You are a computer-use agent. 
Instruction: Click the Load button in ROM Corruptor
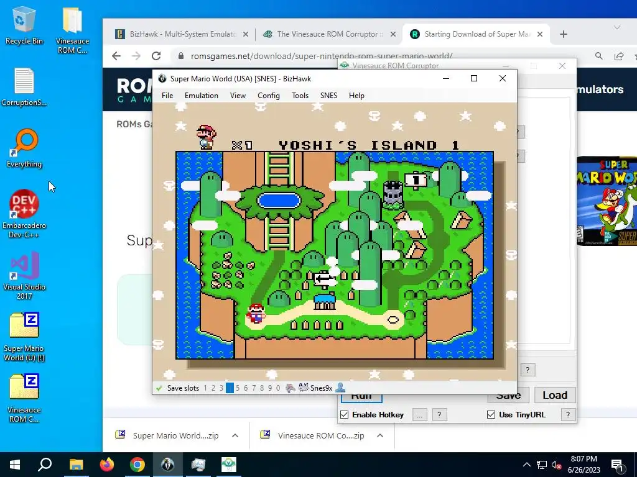click(x=554, y=395)
